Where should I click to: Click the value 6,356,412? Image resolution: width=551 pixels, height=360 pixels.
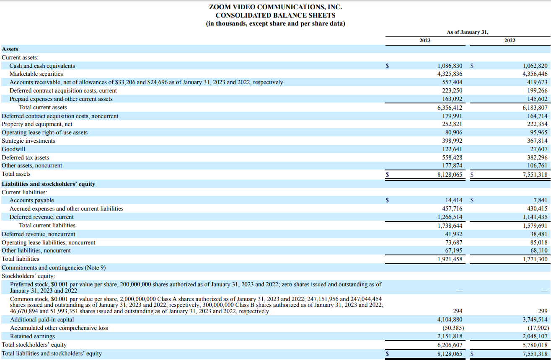tap(450, 108)
